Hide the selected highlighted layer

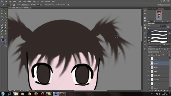[x=149, y=63]
